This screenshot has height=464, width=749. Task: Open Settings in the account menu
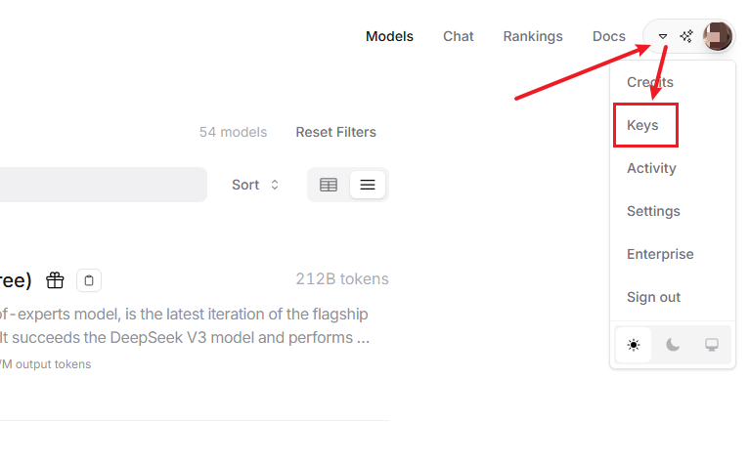(653, 211)
